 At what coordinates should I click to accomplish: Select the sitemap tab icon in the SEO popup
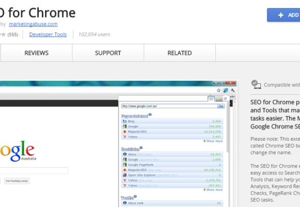pyautogui.click(x=211, y=99)
